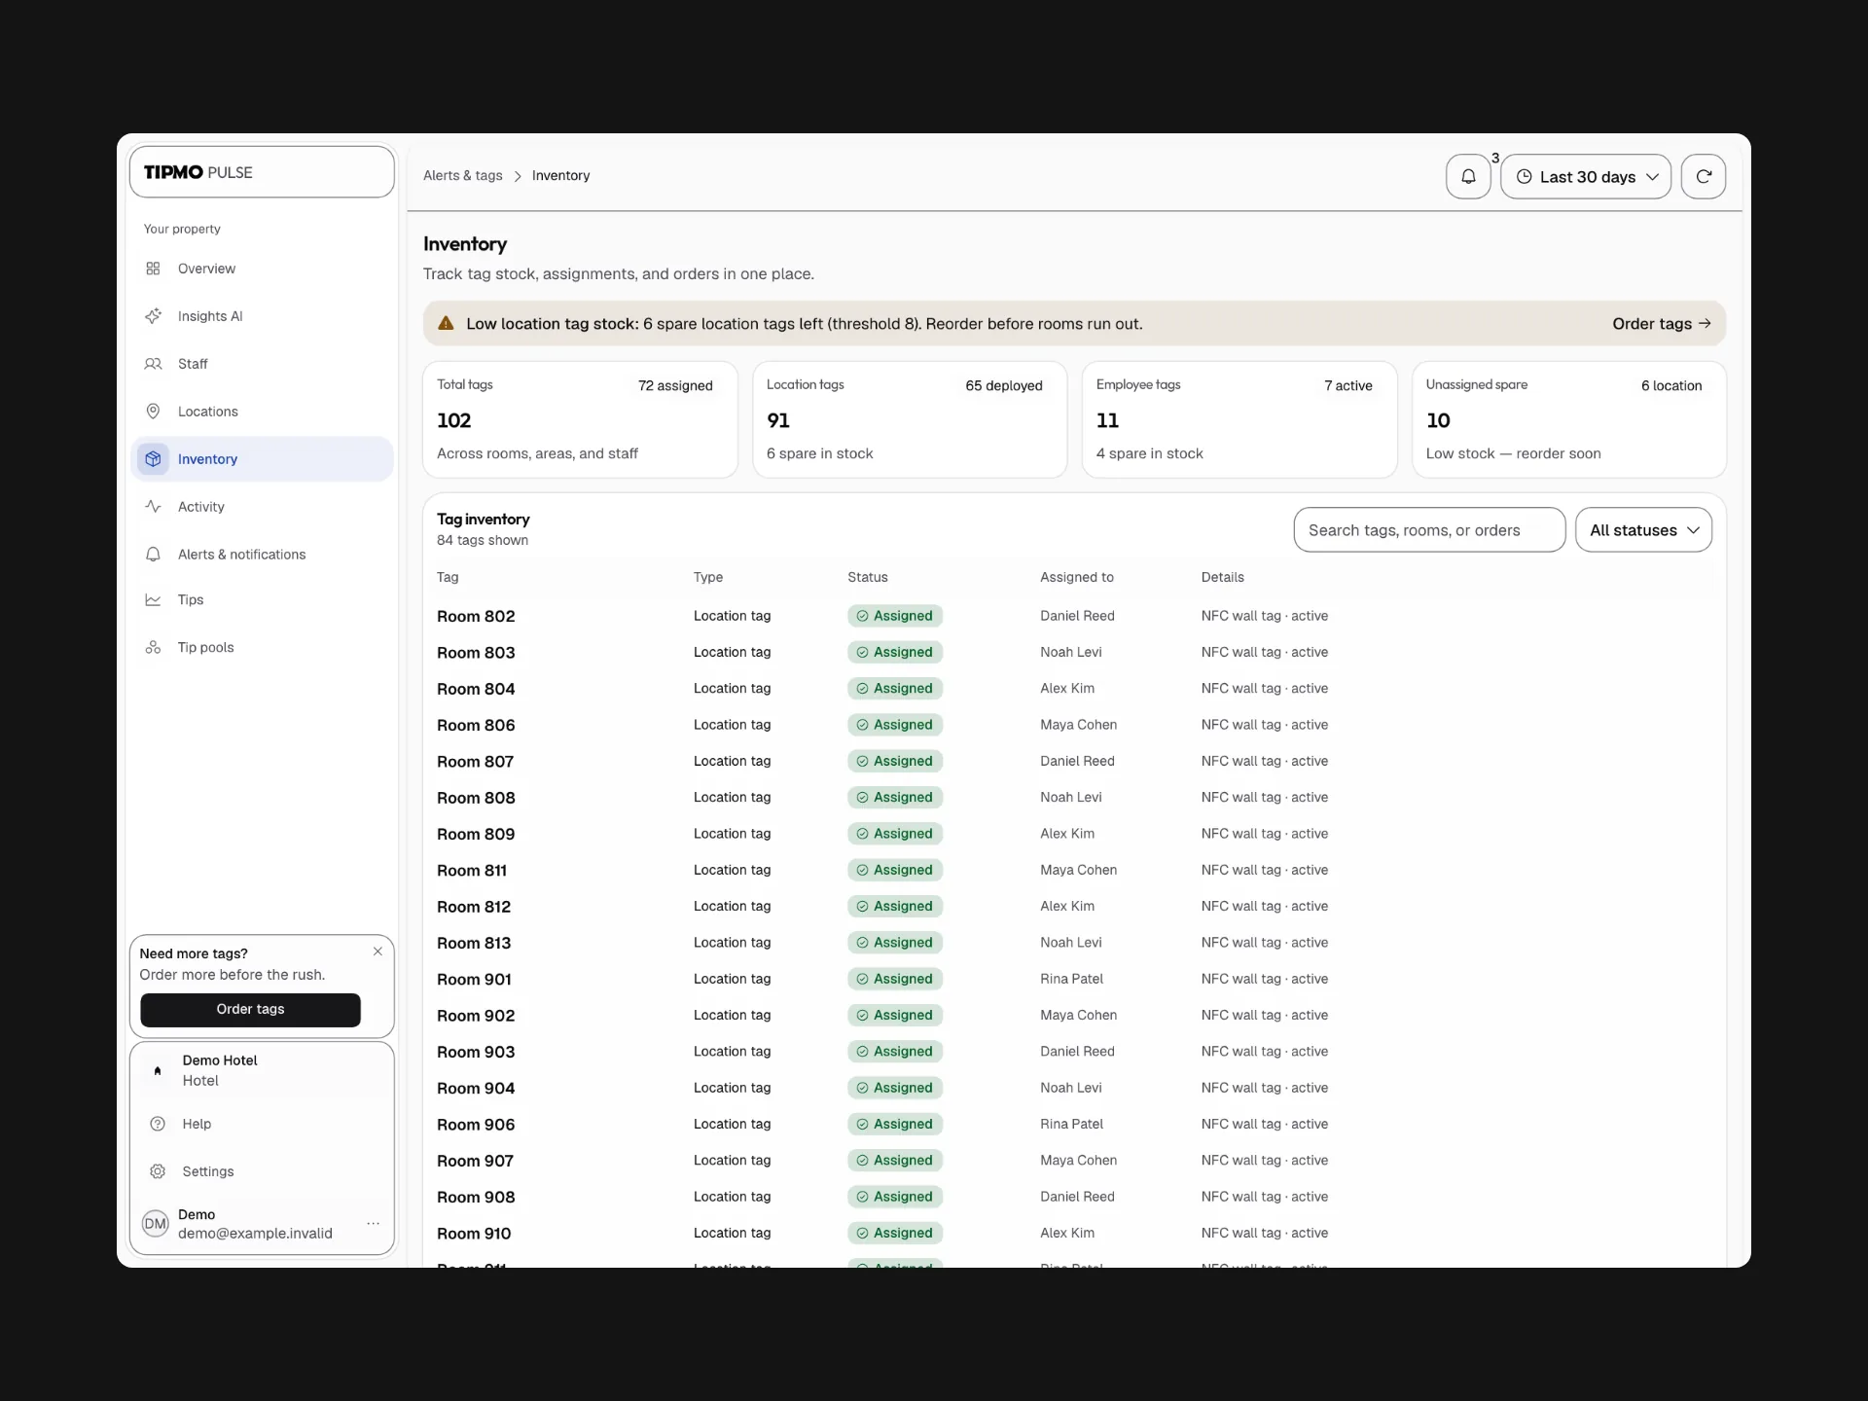The height and width of the screenshot is (1401, 1868).
Task: Dismiss the Need more tags card
Action: coord(377,952)
